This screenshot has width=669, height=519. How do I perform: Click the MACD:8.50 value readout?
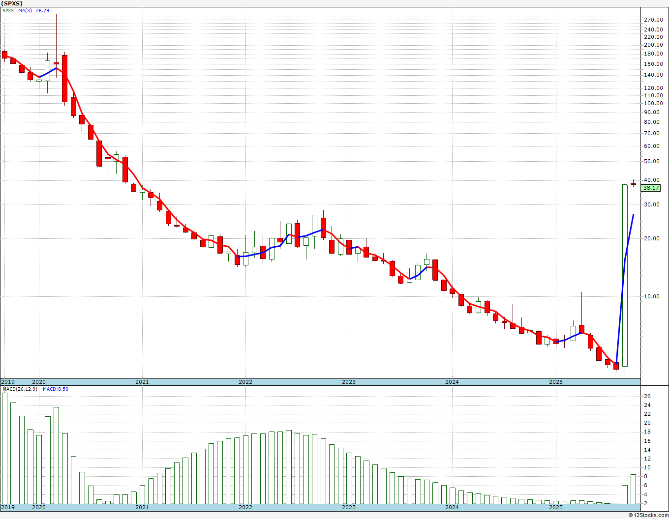pyautogui.click(x=56, y=389)
